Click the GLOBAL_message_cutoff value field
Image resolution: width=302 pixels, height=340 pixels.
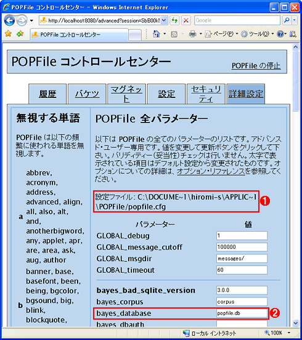(x=242, y=247)
